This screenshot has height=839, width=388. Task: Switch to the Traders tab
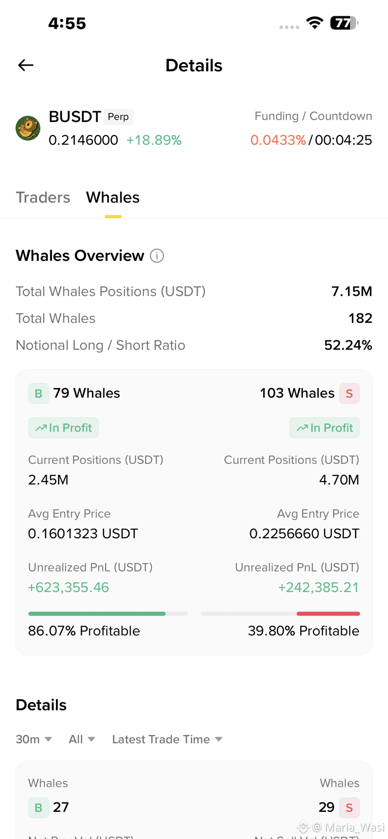pyautogui.click(x=43, y=198)
